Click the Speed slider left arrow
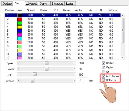The image size is (129, 111). tap(19, 63)
